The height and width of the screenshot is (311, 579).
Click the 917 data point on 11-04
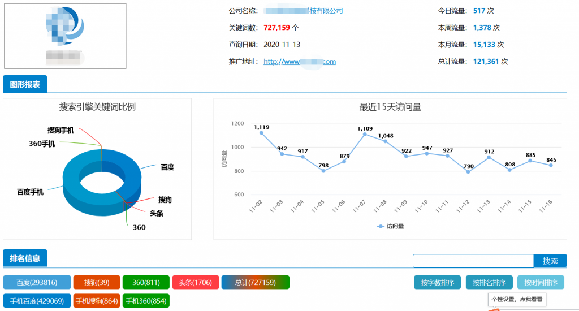coord(303,157)
